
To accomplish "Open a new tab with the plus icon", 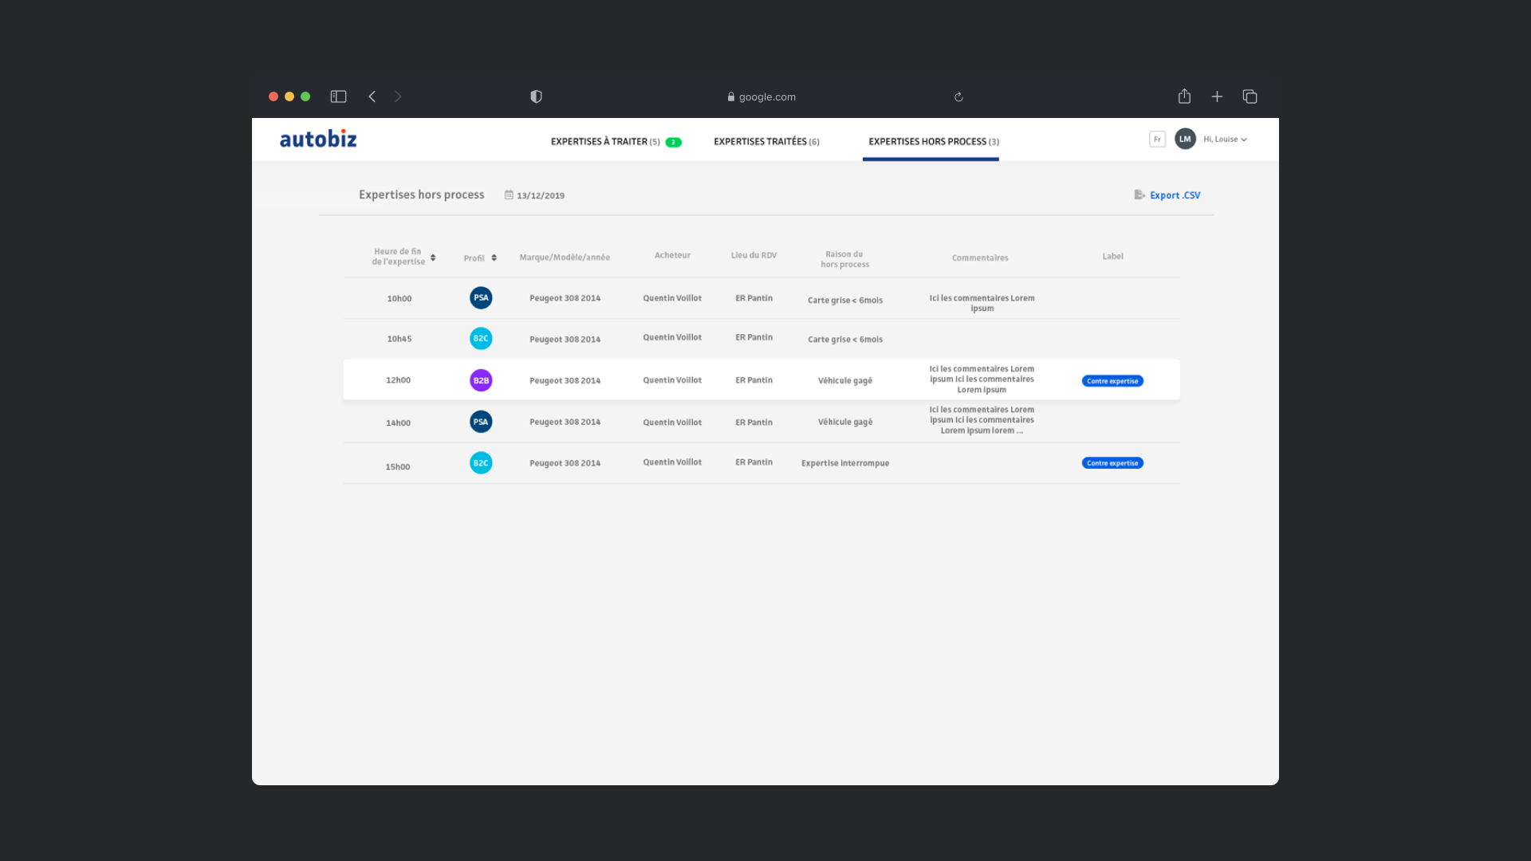I will point(1217,96).
